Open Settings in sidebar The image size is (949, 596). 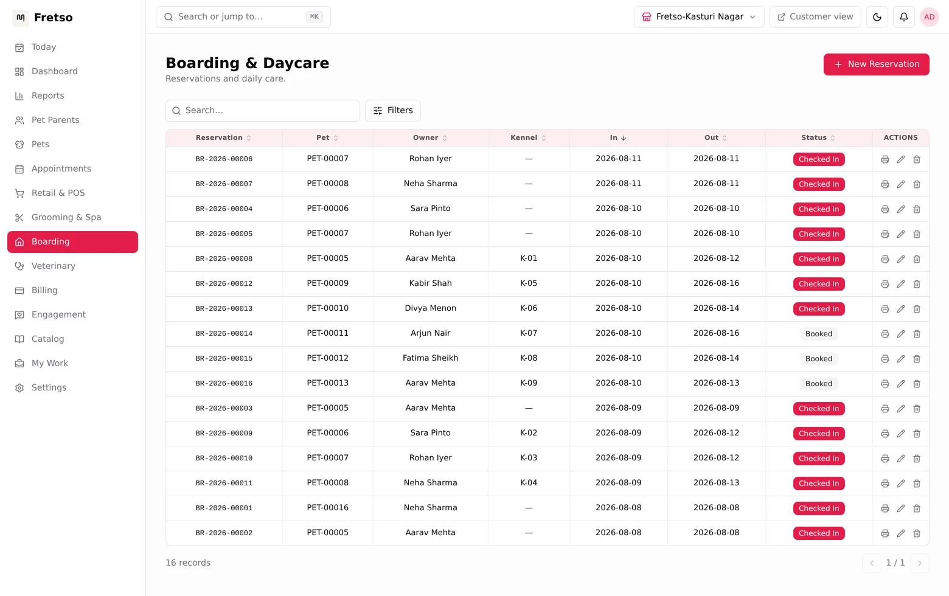click(x=72, y=388)
